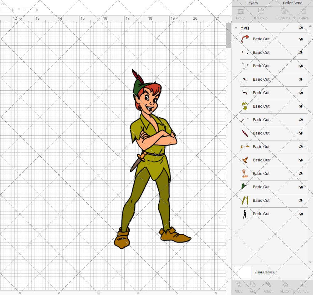Click the Y position input field
This screenshot has width=313, height=295.
point(29,10)
